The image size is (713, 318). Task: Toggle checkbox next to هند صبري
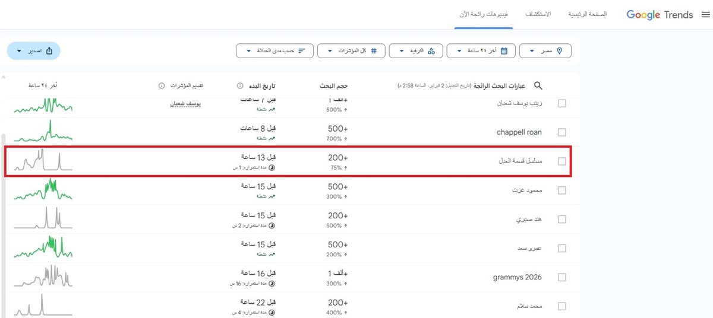(x=562, y=220)
